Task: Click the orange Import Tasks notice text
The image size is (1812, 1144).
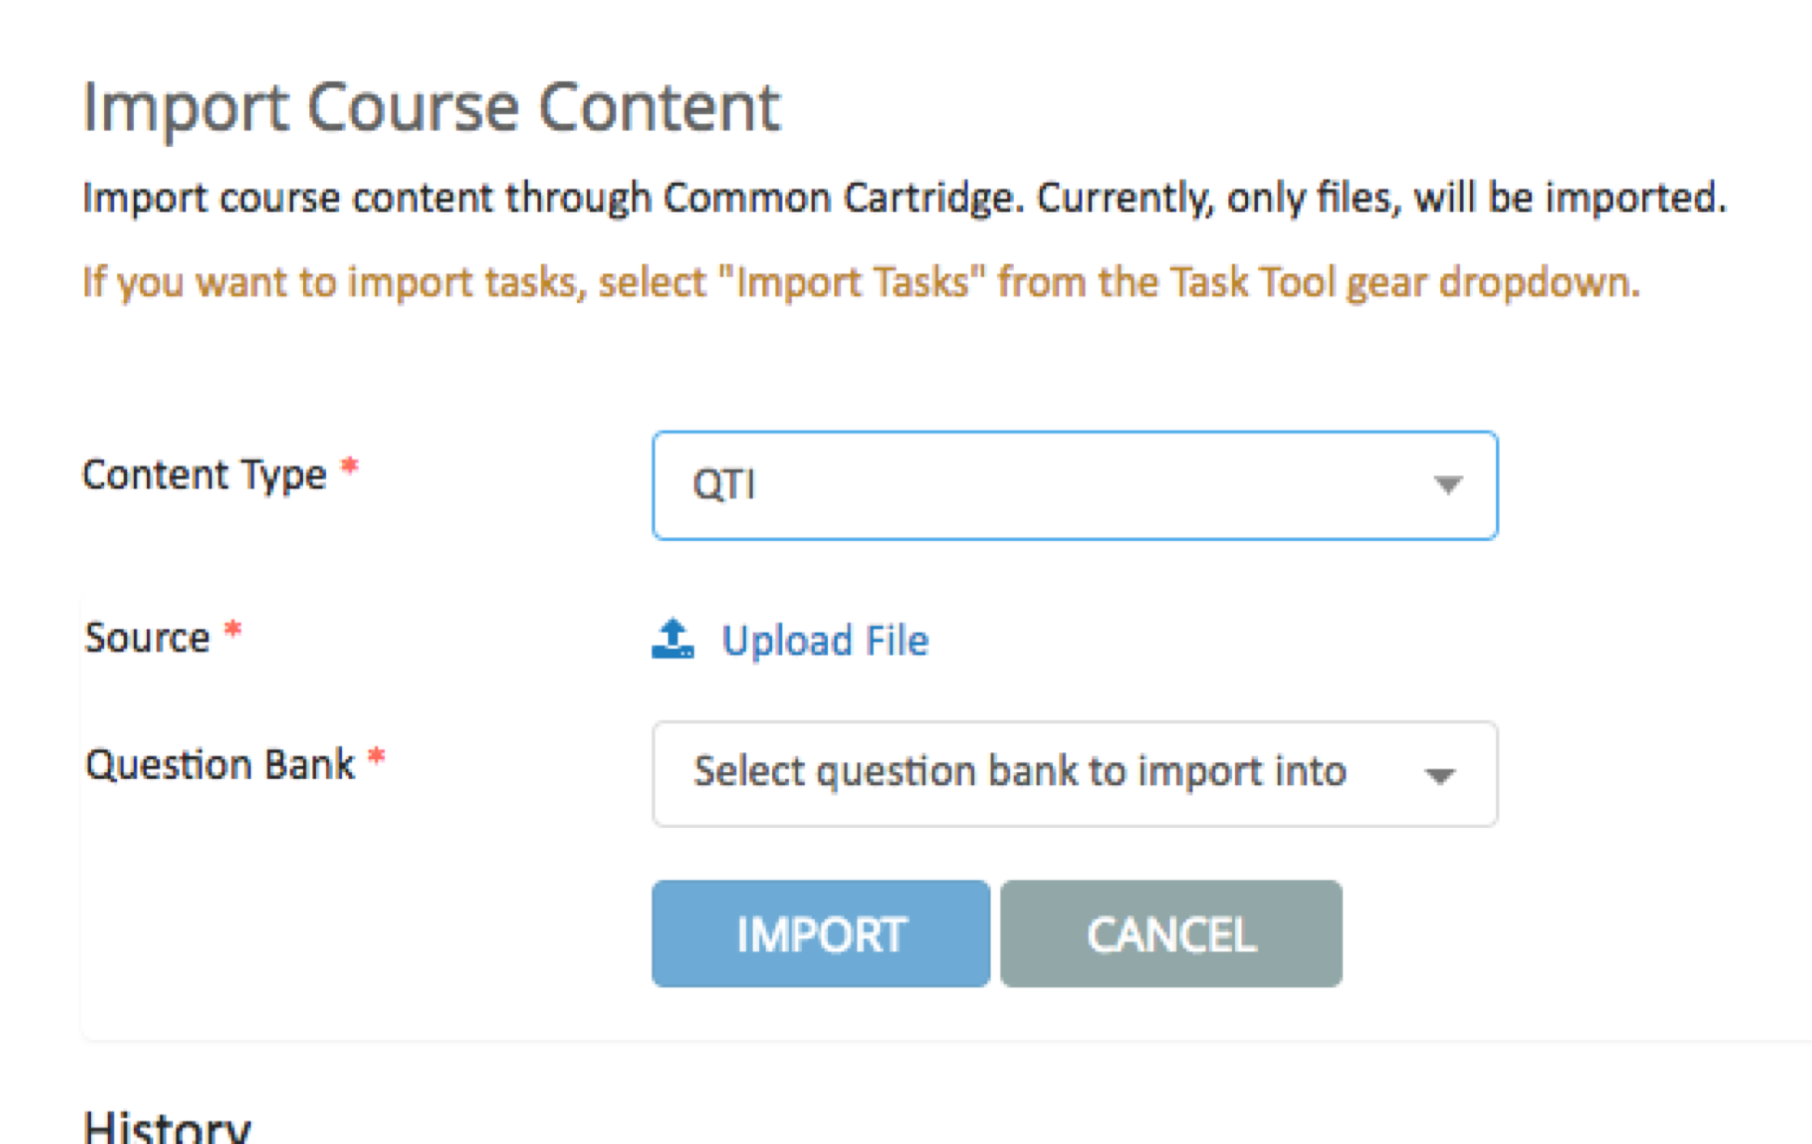Action: tap(861, 282)
